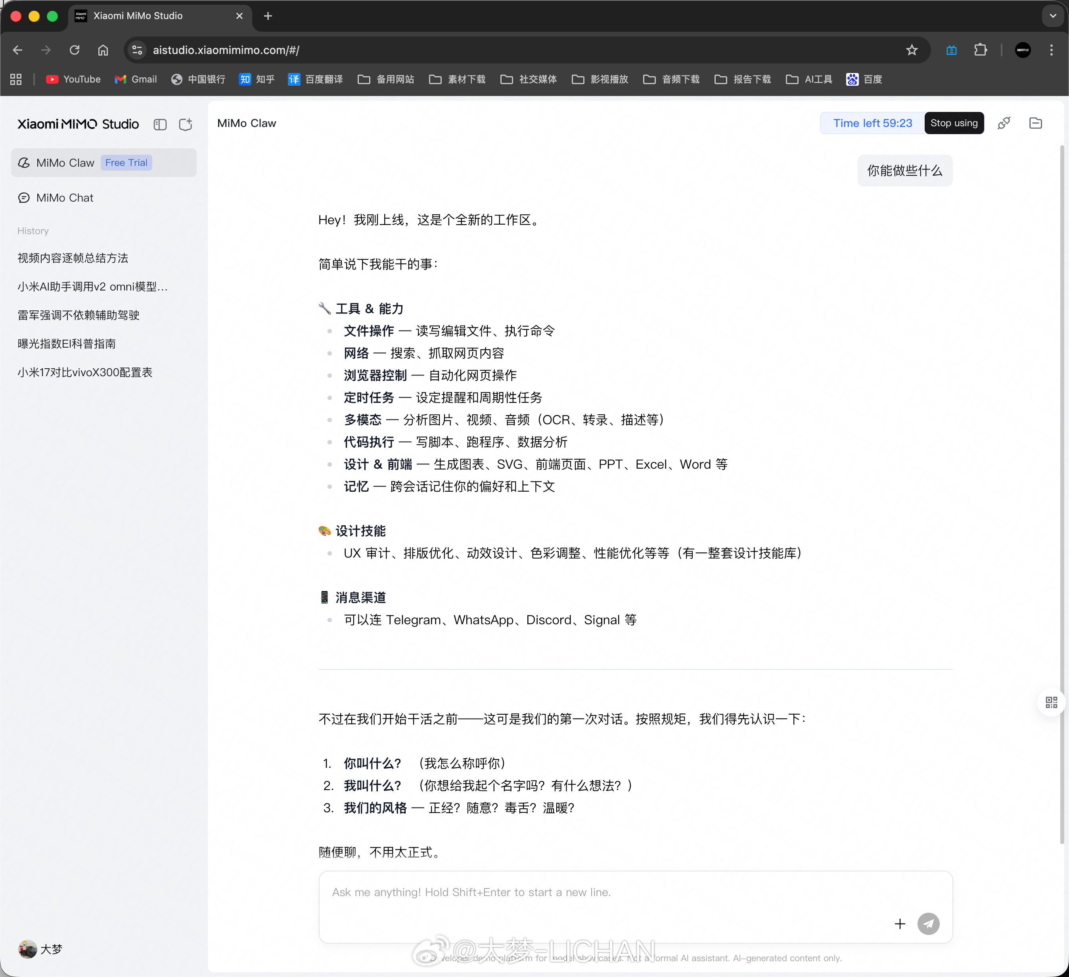
Task: Start a new chat via the new-workspace icon
Action: click(185, 124)
